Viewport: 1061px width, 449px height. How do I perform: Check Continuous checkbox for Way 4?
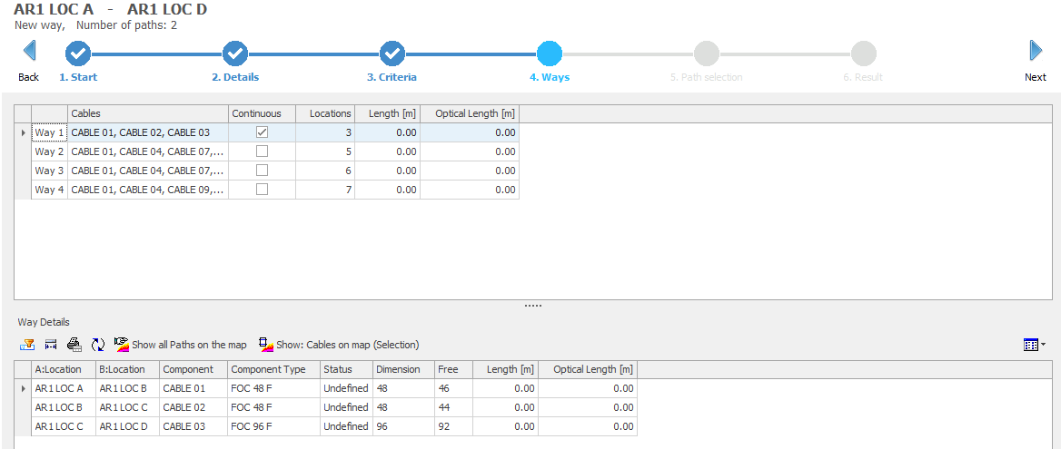[x=262, y=189]
